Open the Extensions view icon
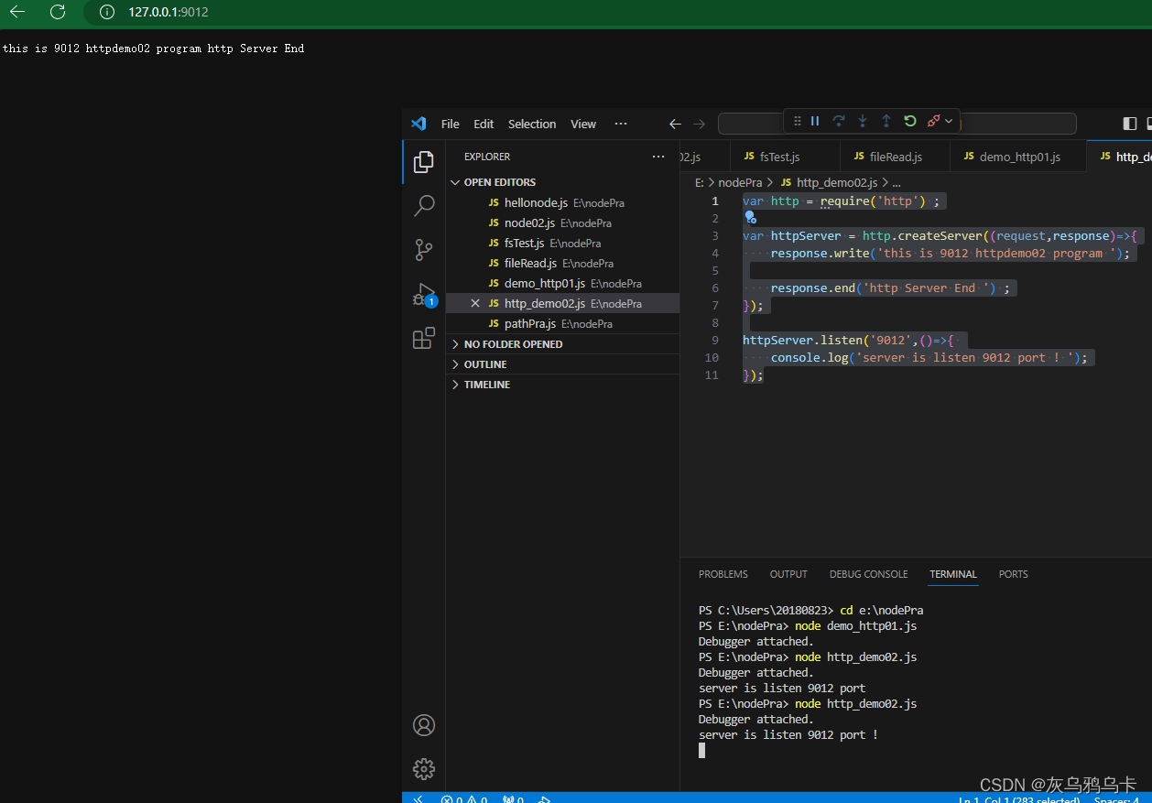This screenshot has width=1152, height=803. (x=424, y=339)
